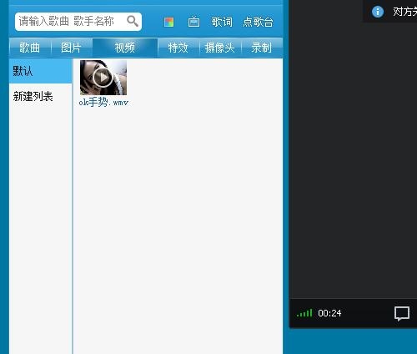Click the 00:24 call timer

(x=329, y=313)
